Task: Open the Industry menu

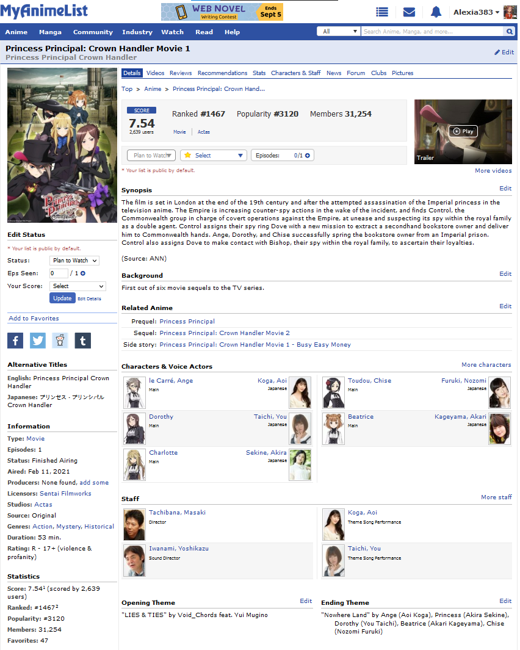Action: (x=137, y=32)
